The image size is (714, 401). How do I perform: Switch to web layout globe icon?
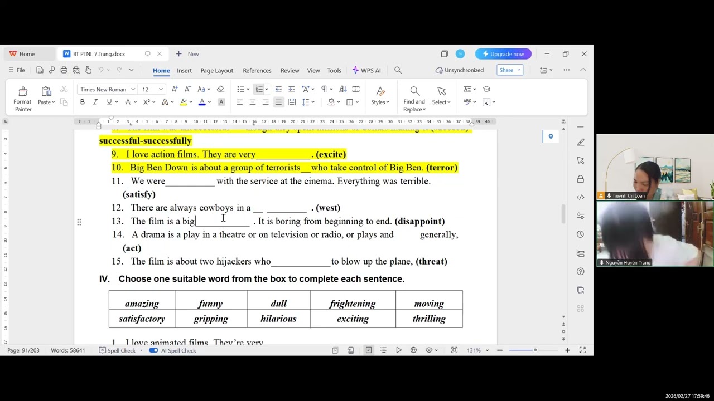[413, 350]
